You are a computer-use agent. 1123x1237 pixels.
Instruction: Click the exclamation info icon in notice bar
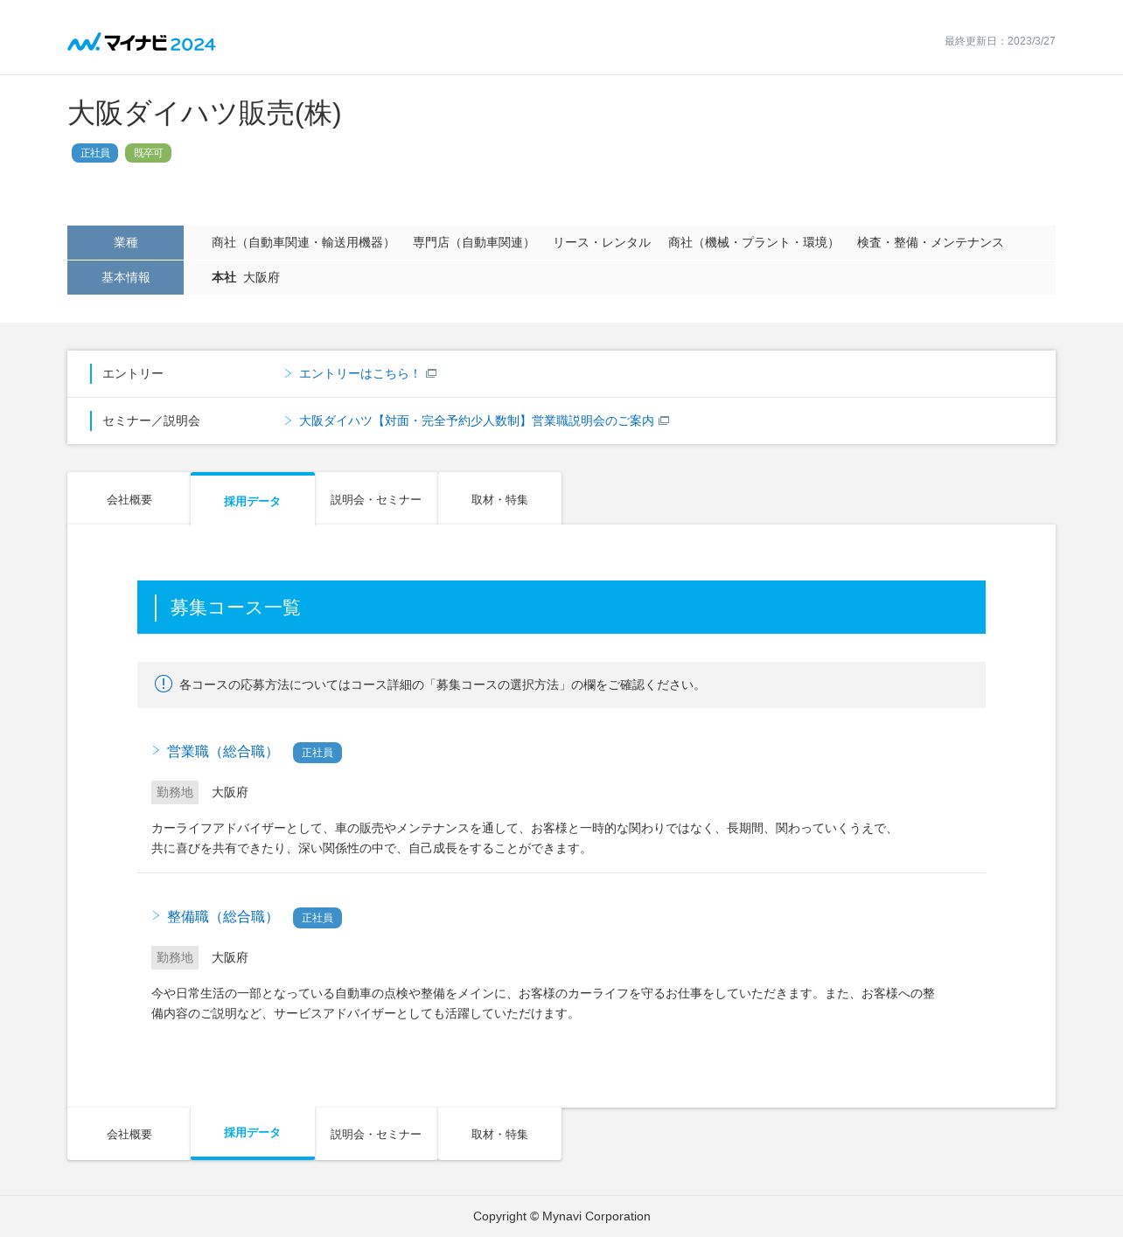tap(164, 684)
